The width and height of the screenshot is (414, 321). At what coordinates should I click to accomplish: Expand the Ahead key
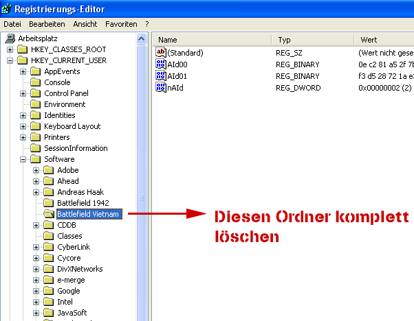coord(36,182)
